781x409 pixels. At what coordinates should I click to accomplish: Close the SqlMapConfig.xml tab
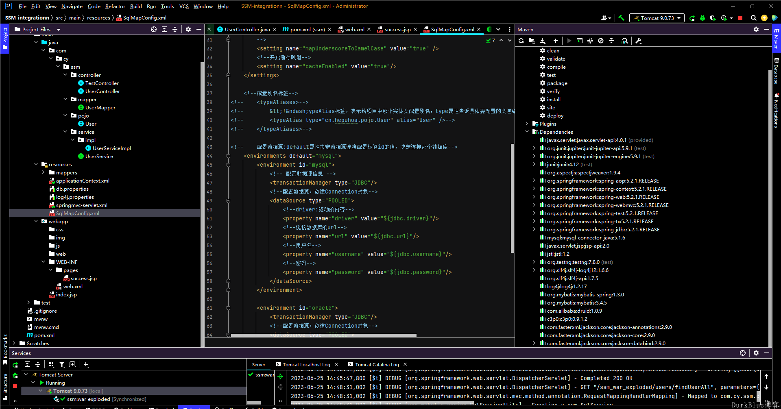point(479,29)
